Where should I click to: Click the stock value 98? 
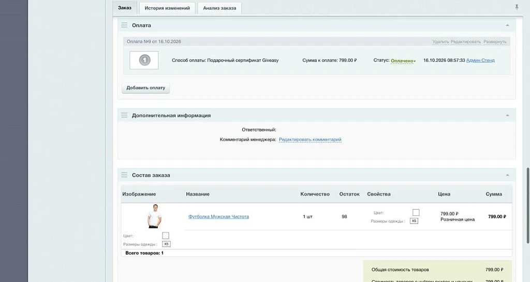344,216
